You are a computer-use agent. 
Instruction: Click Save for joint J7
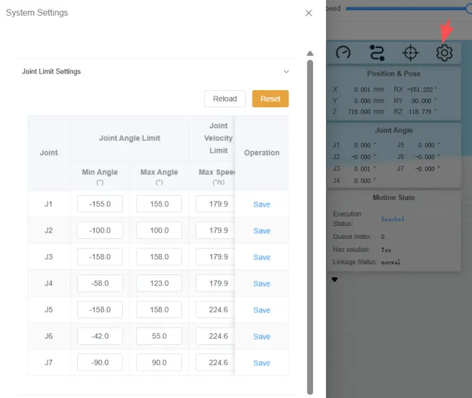[x=262, y=363]
